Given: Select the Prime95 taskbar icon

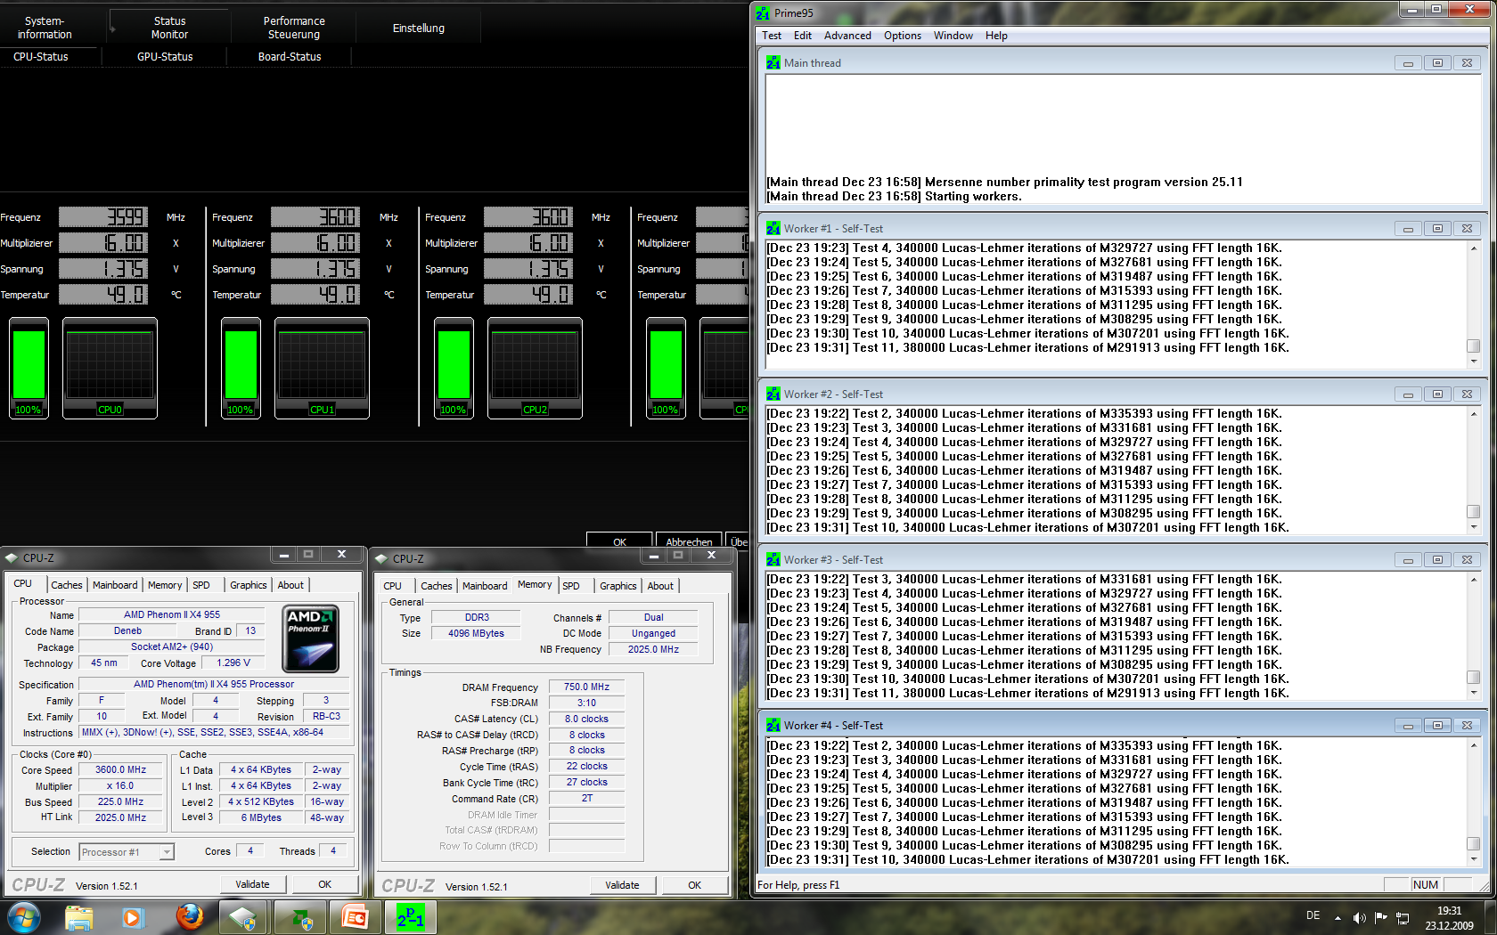Looking at the screenshot, I should [411, 916].
